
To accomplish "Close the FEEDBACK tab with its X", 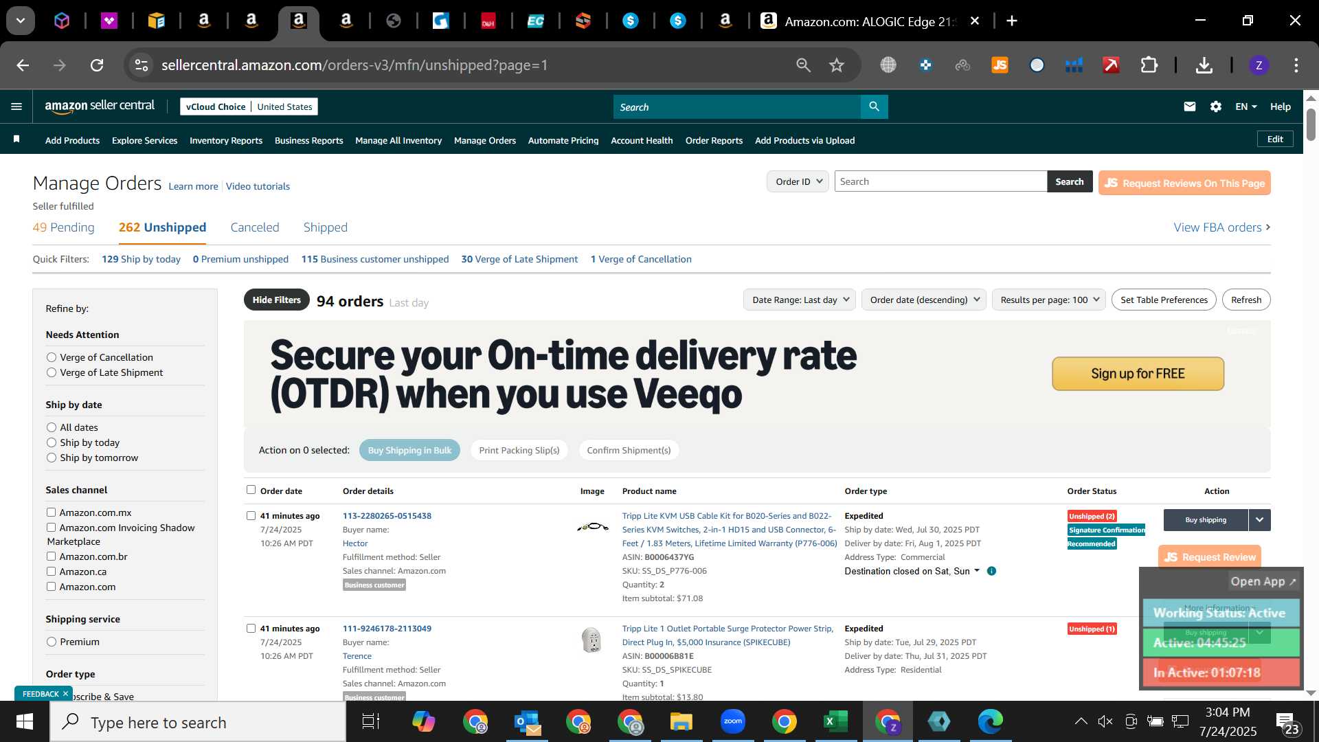I will (x=65, y=694).
